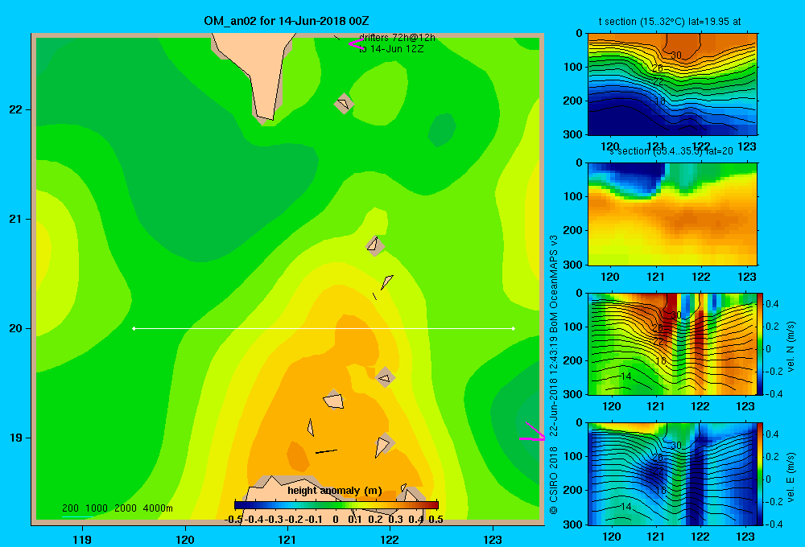Click the 'vel. E (m/s)' axis label

[791, 477]
